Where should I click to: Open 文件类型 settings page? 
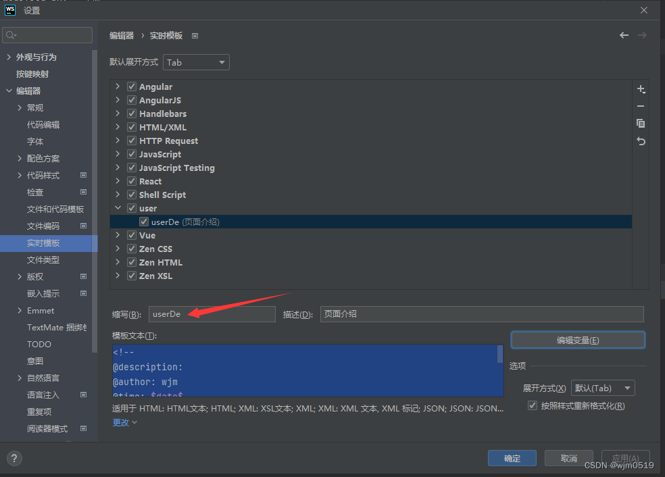tap(43, 260)
